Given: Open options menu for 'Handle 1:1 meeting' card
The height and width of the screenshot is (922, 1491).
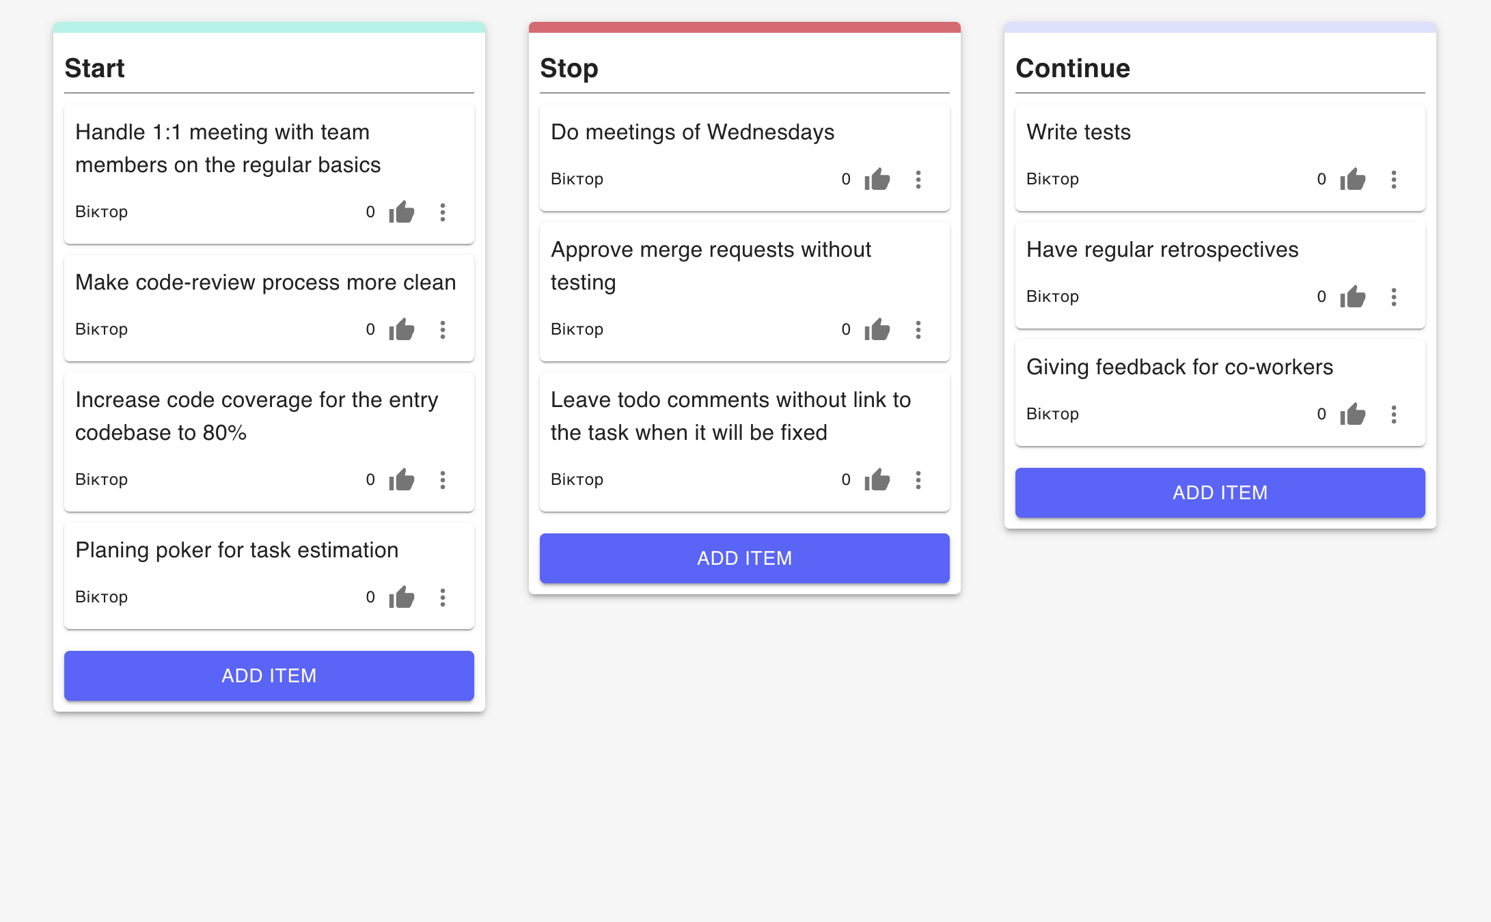Looking at the screenshot, I should 443,212.
